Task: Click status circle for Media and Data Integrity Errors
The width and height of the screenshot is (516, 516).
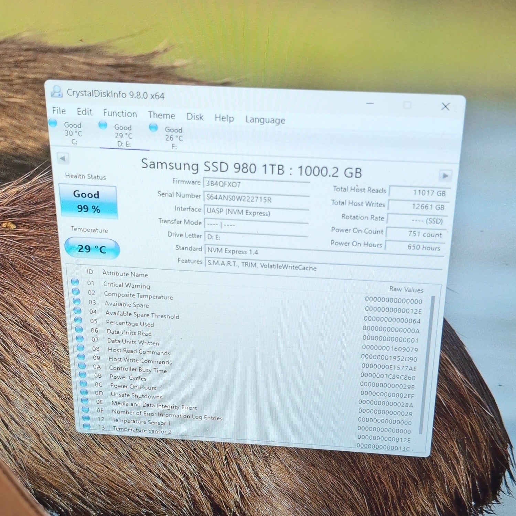Action: 85,401
